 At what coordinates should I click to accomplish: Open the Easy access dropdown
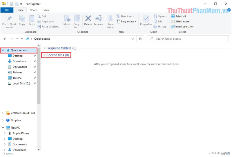pyautogui.click(x=128, y=21)
